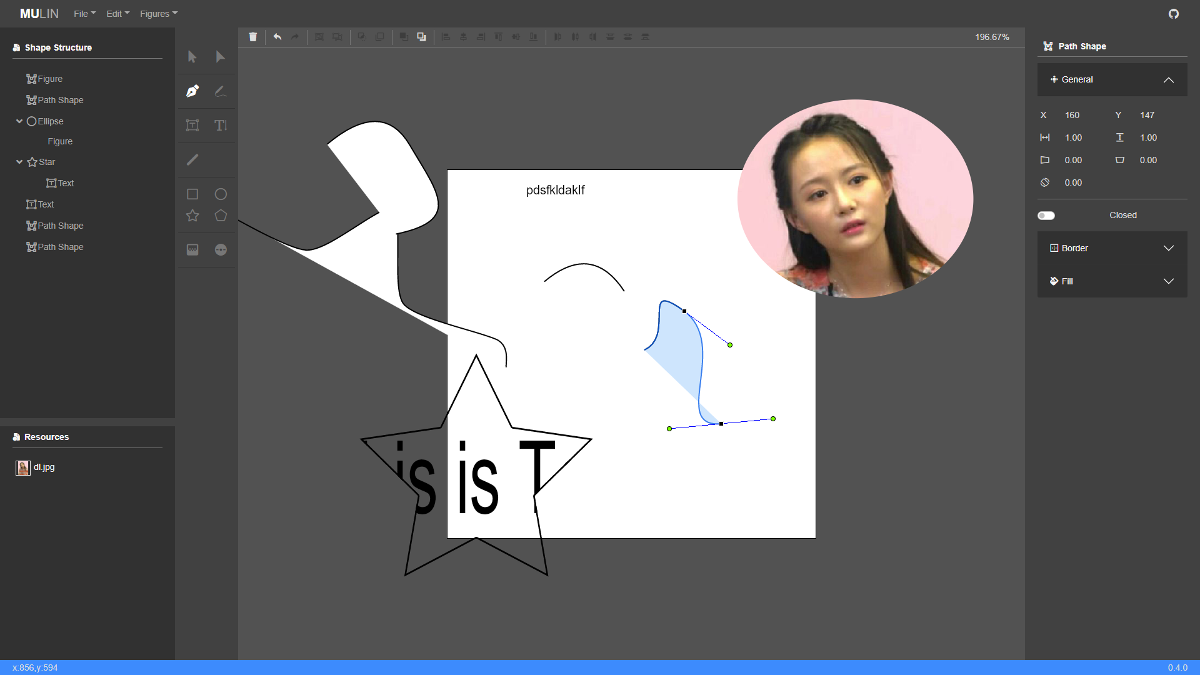The height and width of the screenshot is (675, 1200).
Task: Choose the Ellipse shape tool
Action: (x=221, y=194)
